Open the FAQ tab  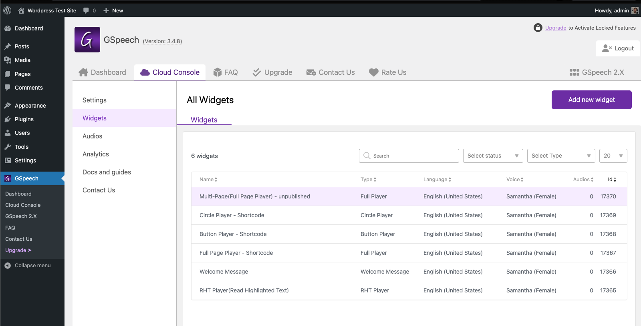226,72
